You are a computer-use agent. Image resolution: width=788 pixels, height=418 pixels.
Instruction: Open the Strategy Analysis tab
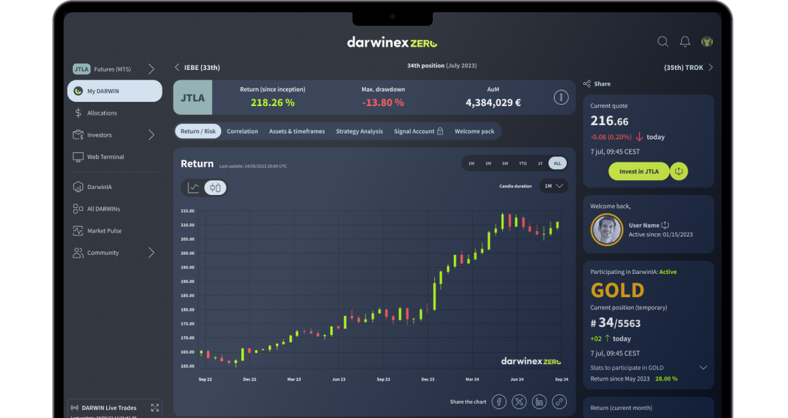tap(359, 131)
